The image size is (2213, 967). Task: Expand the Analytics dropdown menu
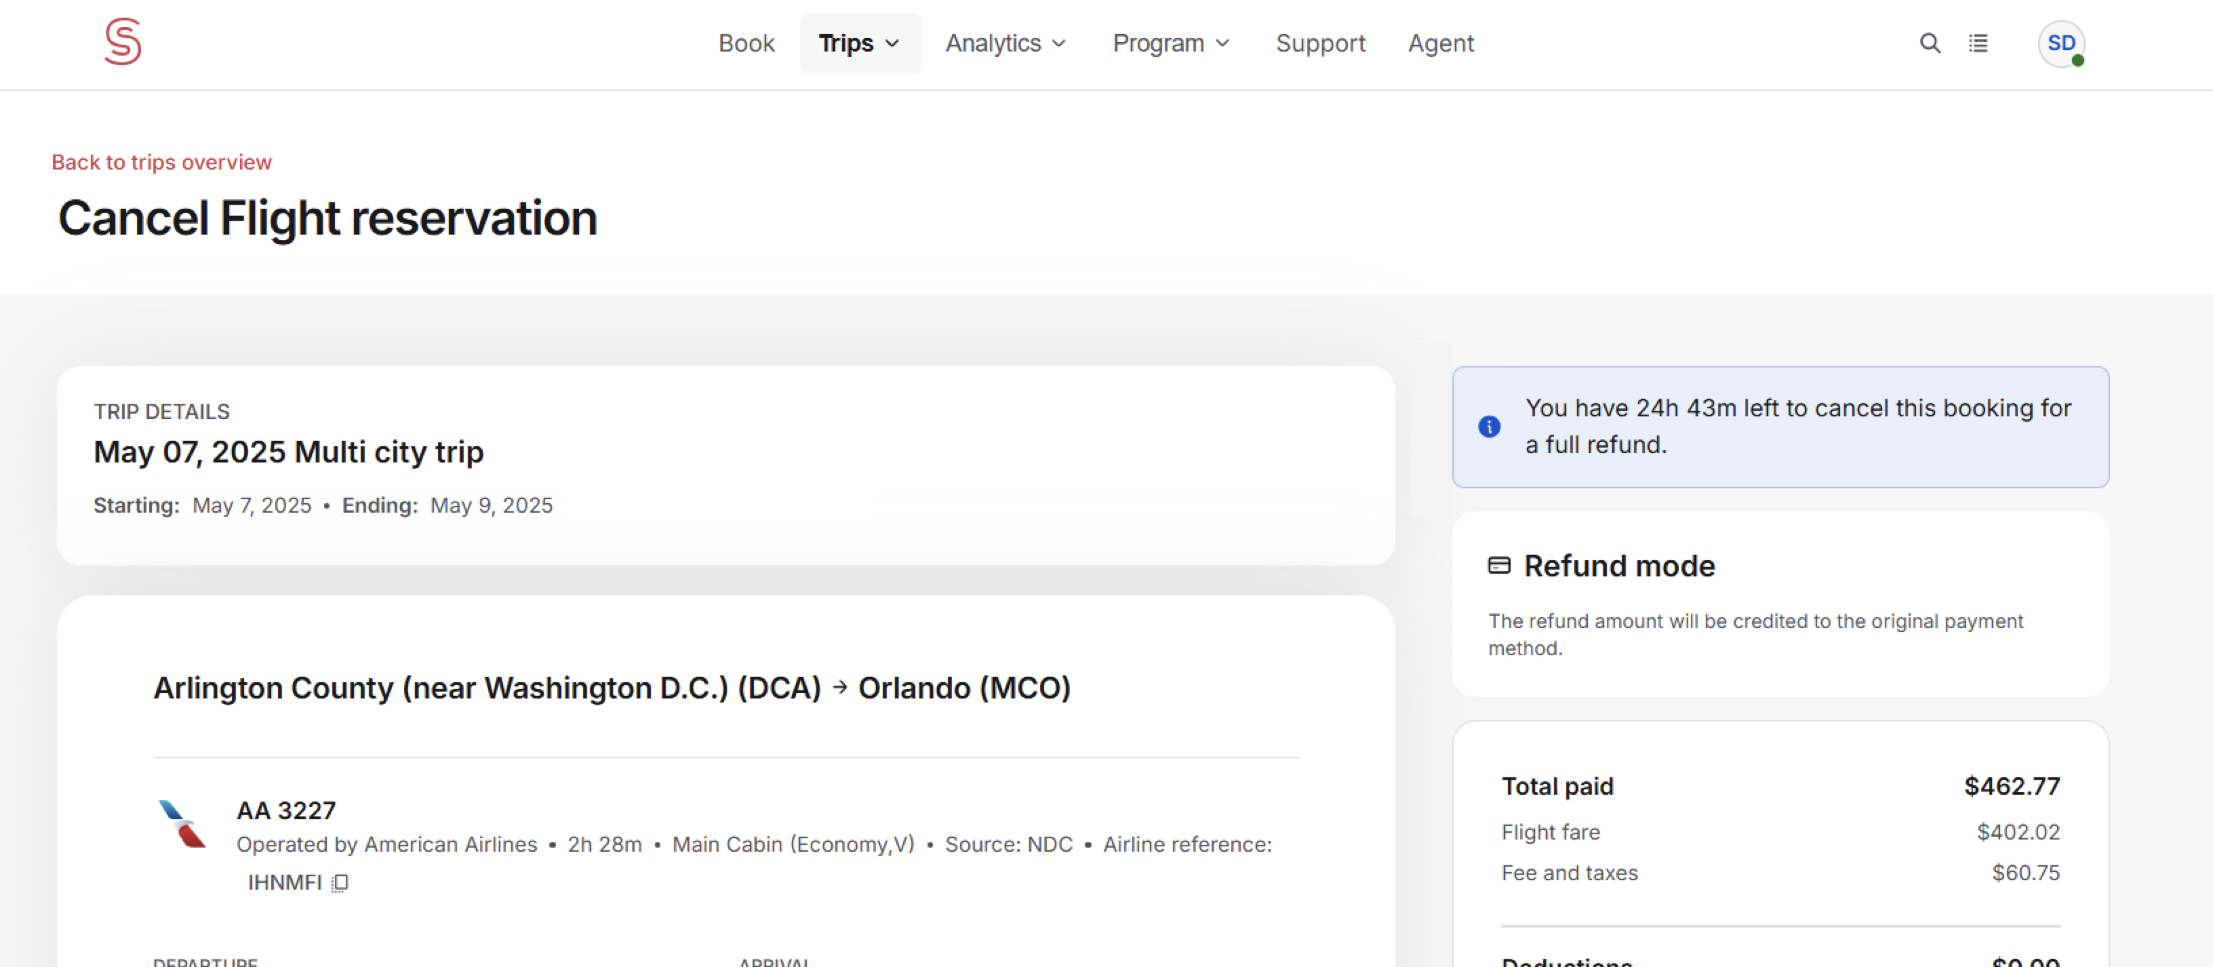[1005, 43]
